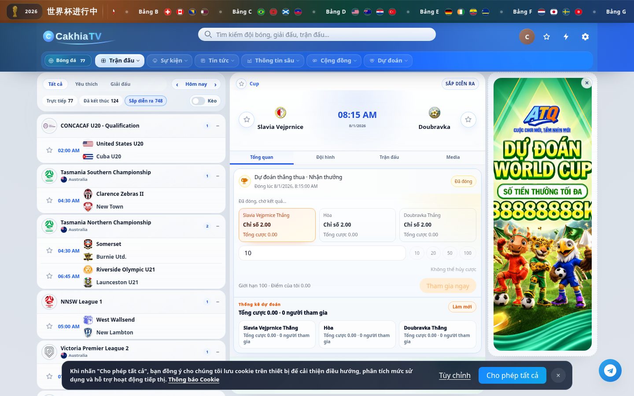Collapse the Tasmania Southern Championship group
The width and height of the screenshot is (634, 396).
[217, 176]
